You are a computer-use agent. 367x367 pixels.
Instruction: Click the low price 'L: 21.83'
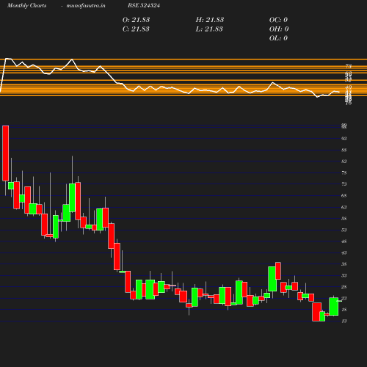[x=209, y=29]
